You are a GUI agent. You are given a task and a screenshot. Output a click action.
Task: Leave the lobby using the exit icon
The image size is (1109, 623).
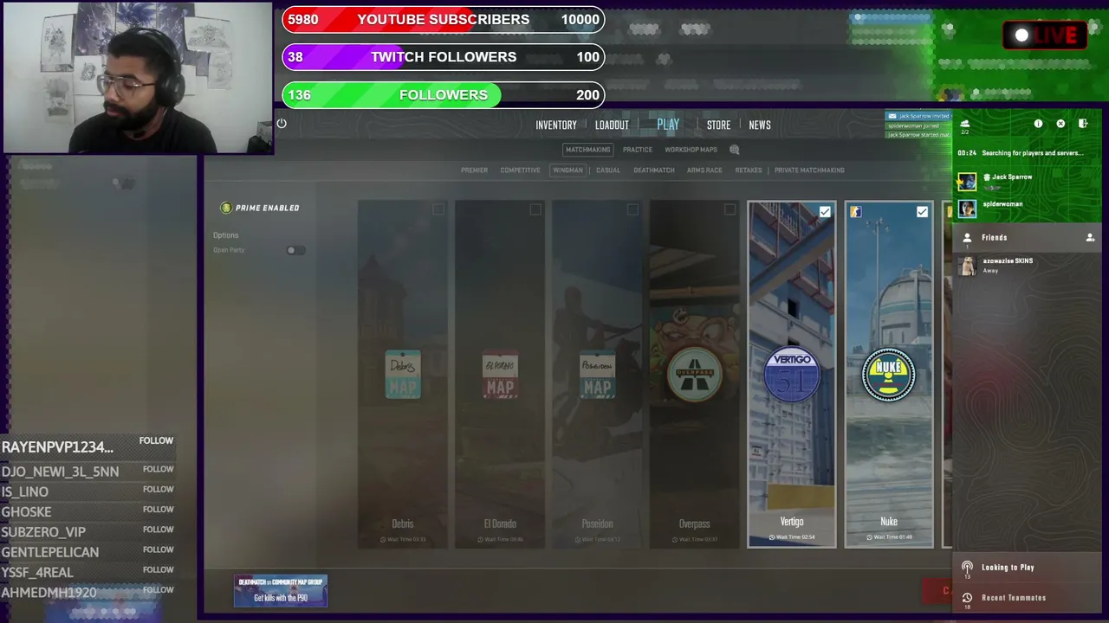(1083, 124)
